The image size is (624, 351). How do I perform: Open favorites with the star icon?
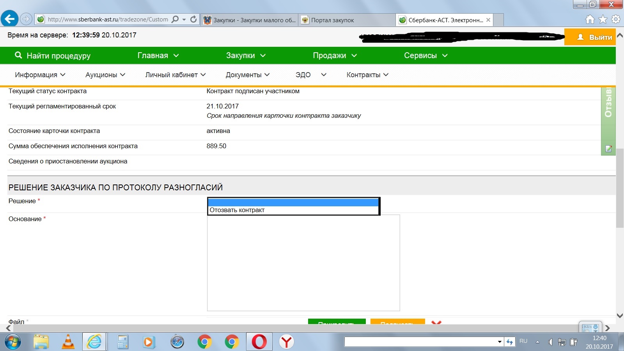tap(603, 19)
